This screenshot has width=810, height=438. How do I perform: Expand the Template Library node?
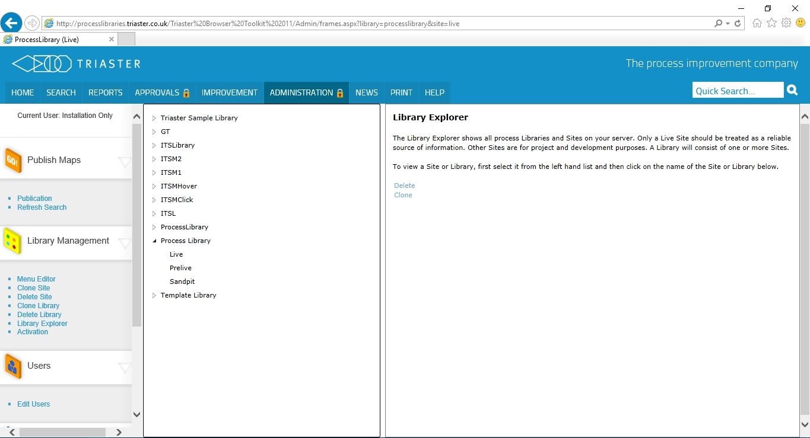tap(154, 295)
